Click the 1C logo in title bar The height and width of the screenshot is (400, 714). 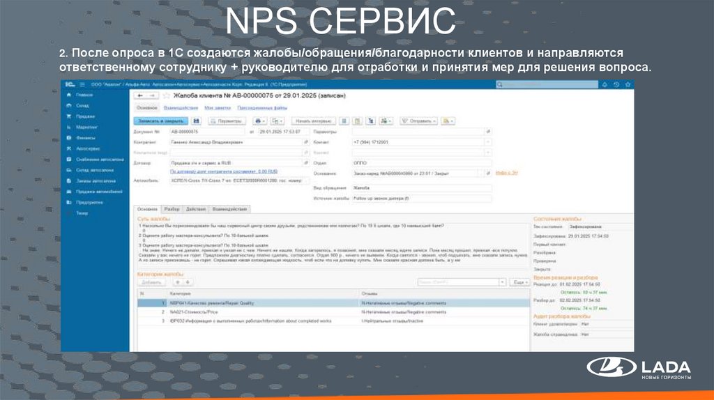(70, 84)
